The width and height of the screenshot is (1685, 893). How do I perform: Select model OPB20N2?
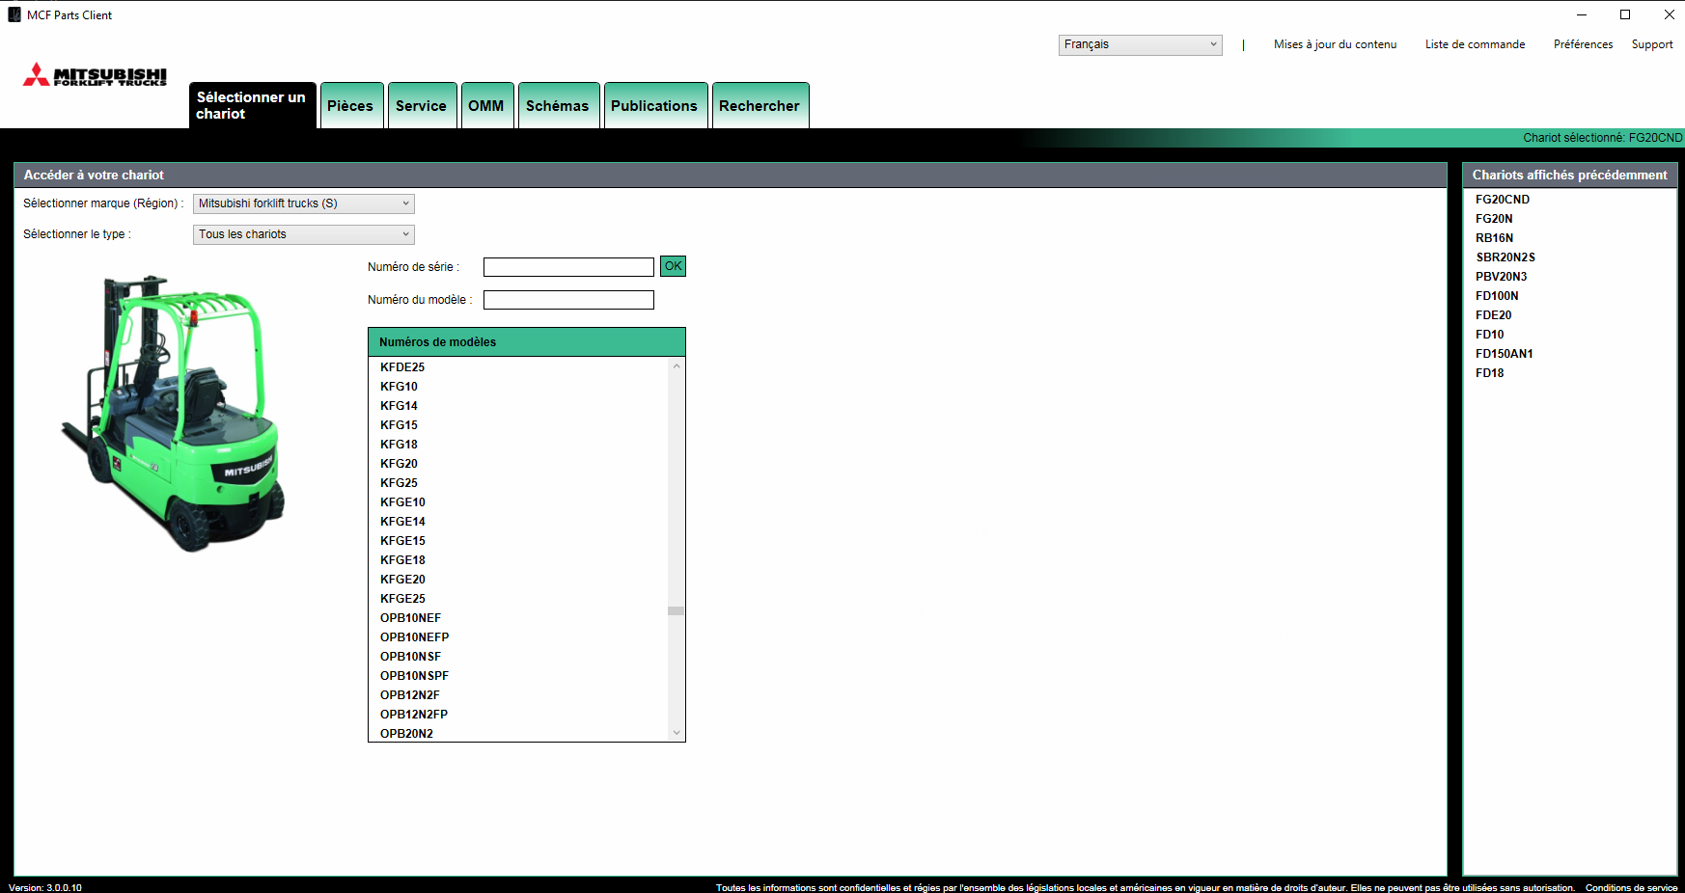pos(406,734)
